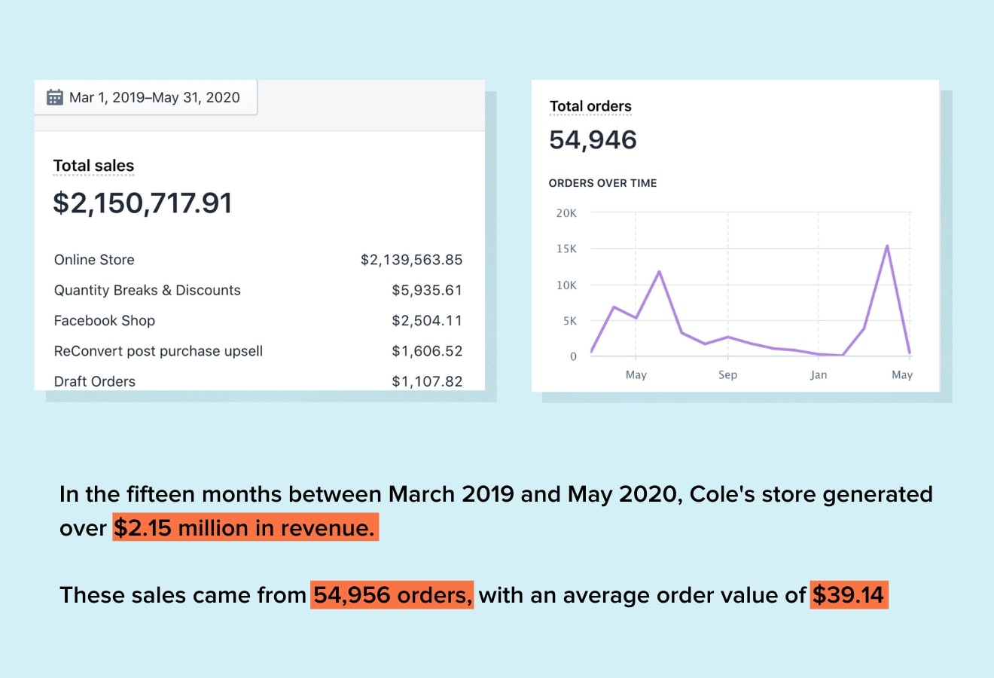Image resolution: width=994 pixels, height=678 pixels.
Task: Click the Sep label on chart axis
Action: click(727, 375)
